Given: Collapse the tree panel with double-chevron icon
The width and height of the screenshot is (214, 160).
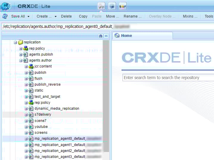Looking at the screenshot, I should click(106, 36).
